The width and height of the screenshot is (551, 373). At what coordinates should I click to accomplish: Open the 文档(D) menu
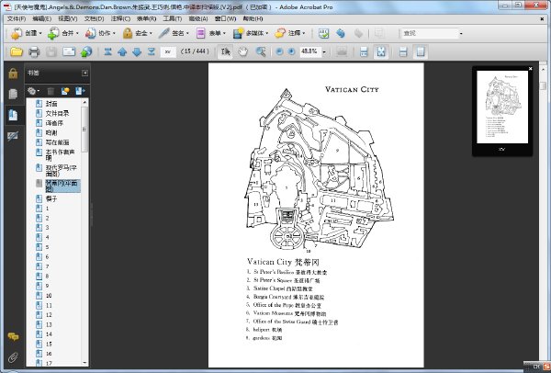click(x=94, y=18)
